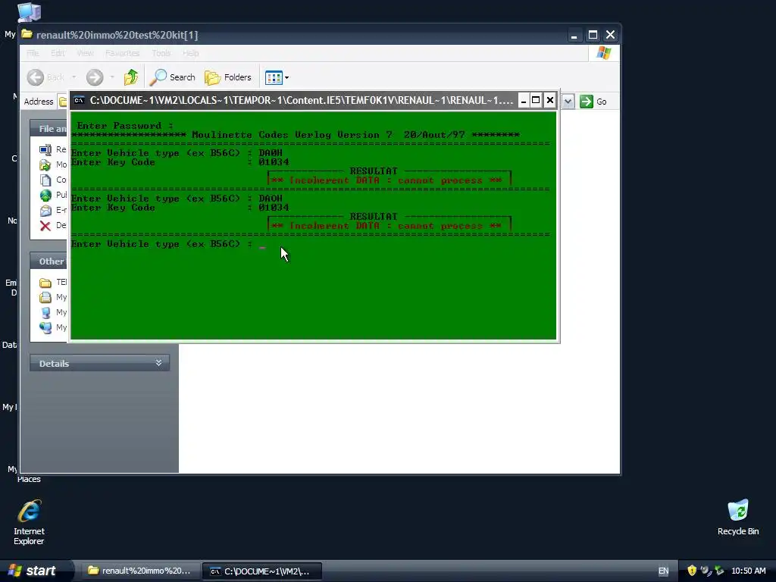Click the green Go button
The image size is (776, 582).
point(593,102)
